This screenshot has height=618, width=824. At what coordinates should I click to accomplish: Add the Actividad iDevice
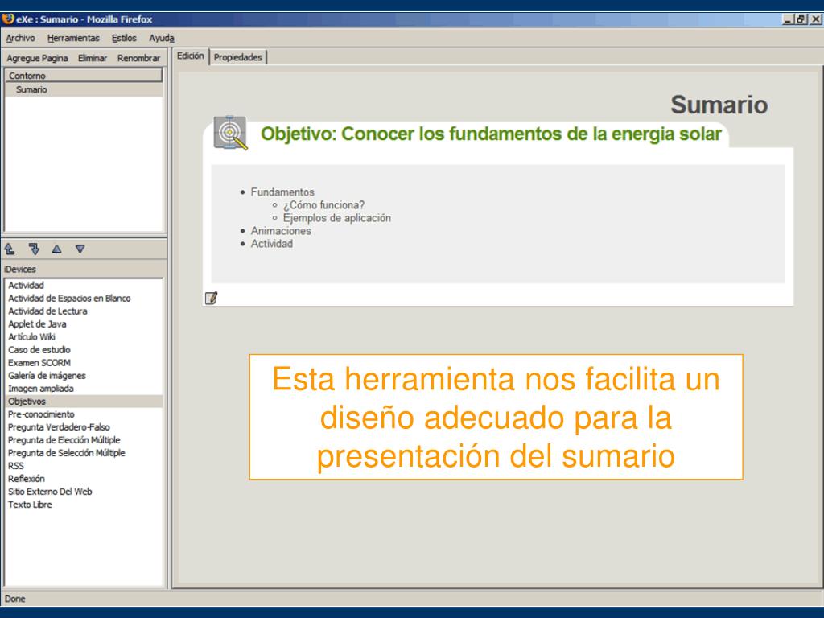point(84,286)
